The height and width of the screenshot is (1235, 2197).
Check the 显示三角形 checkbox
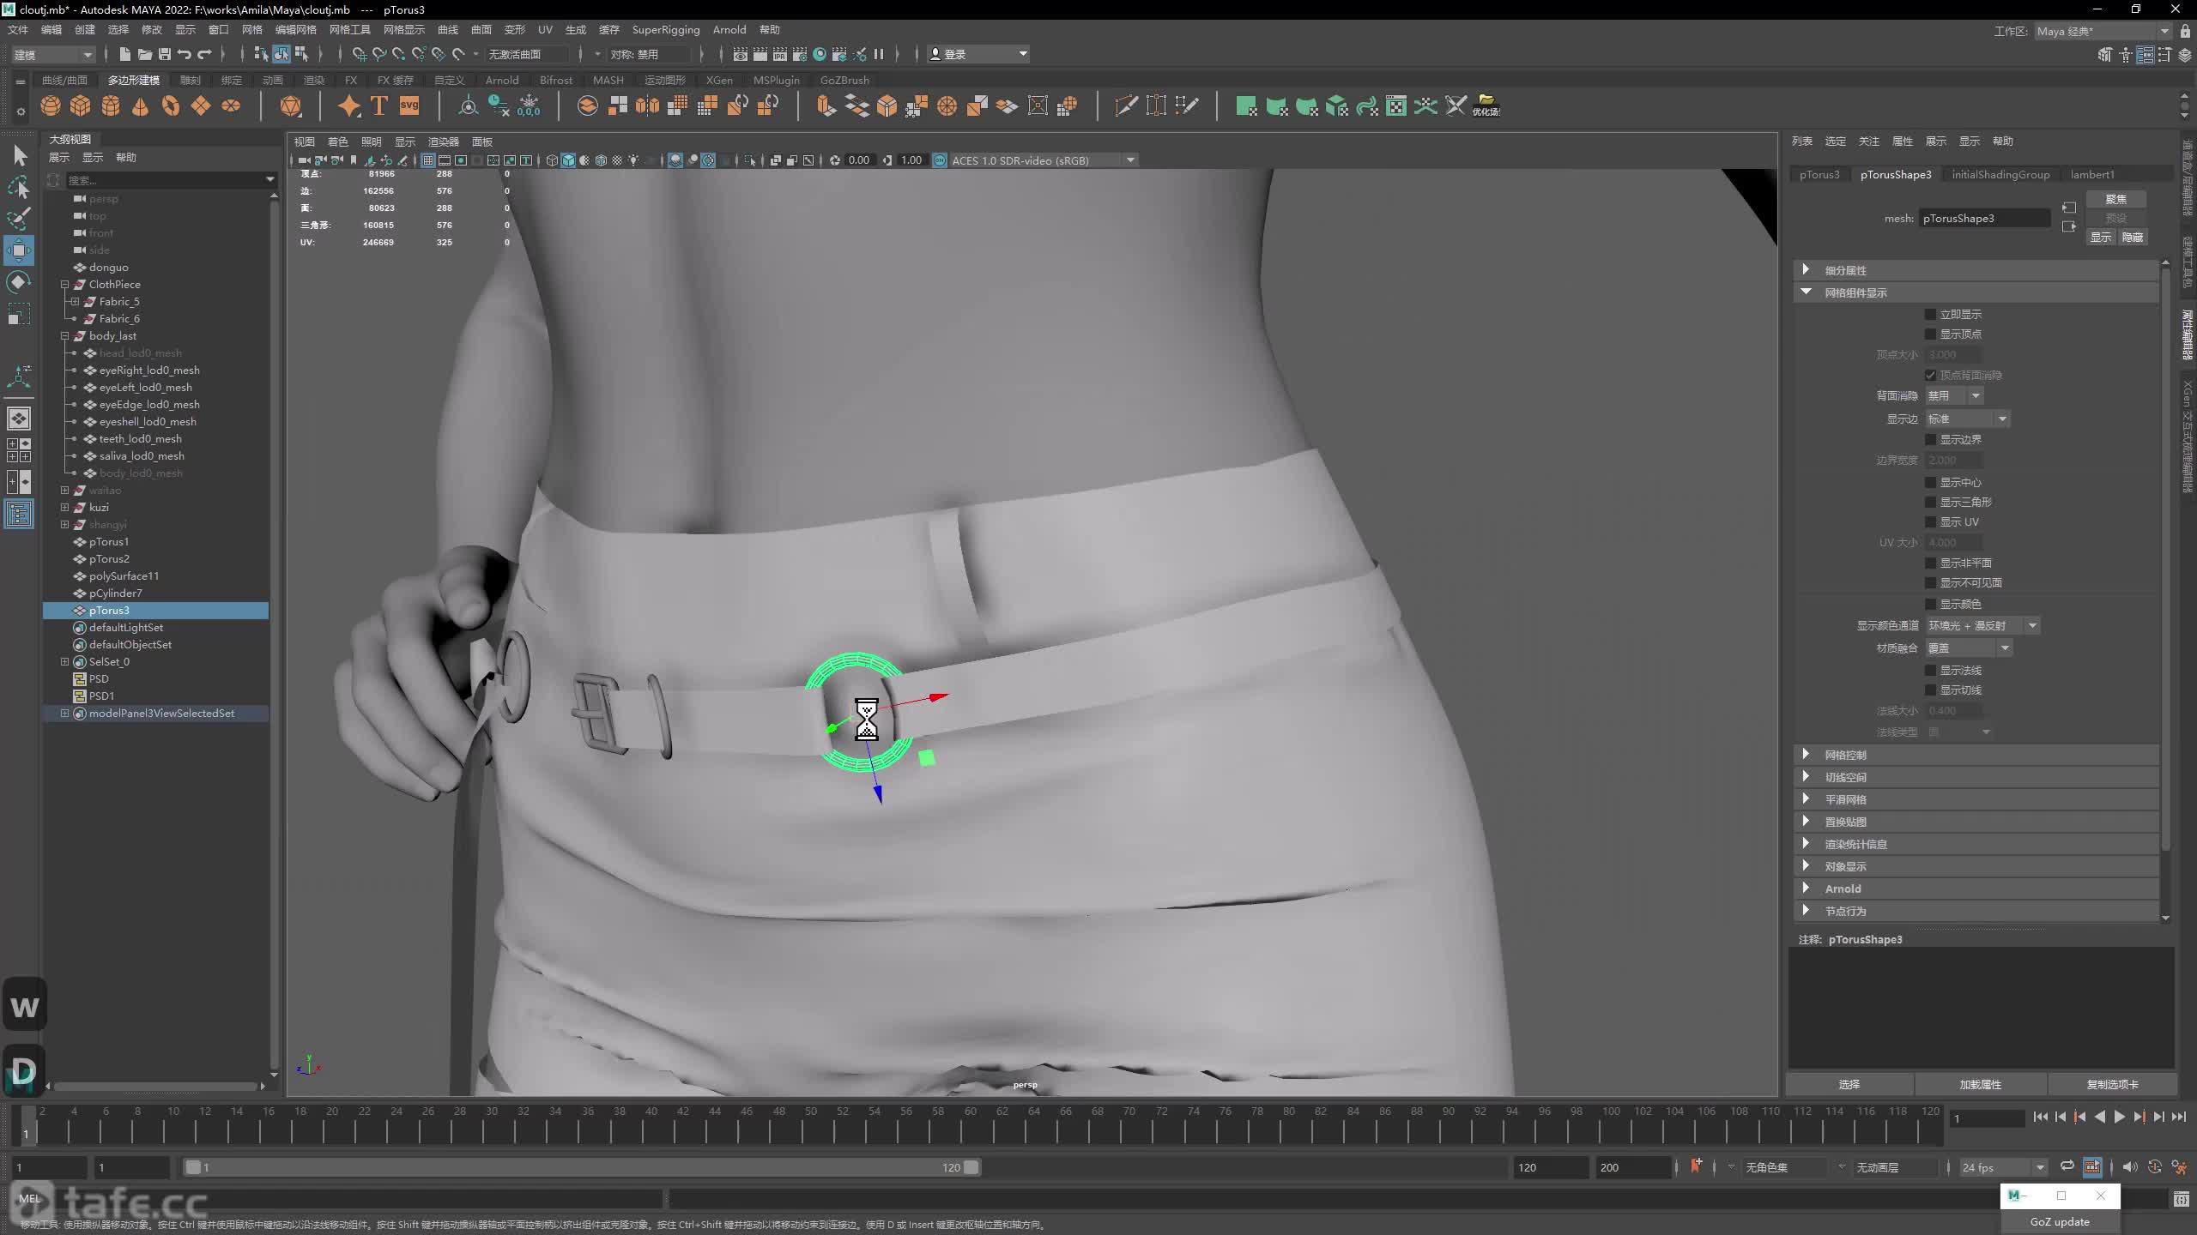[1930, 503]
